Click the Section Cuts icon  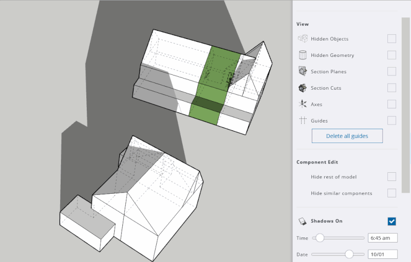[303, 88]
